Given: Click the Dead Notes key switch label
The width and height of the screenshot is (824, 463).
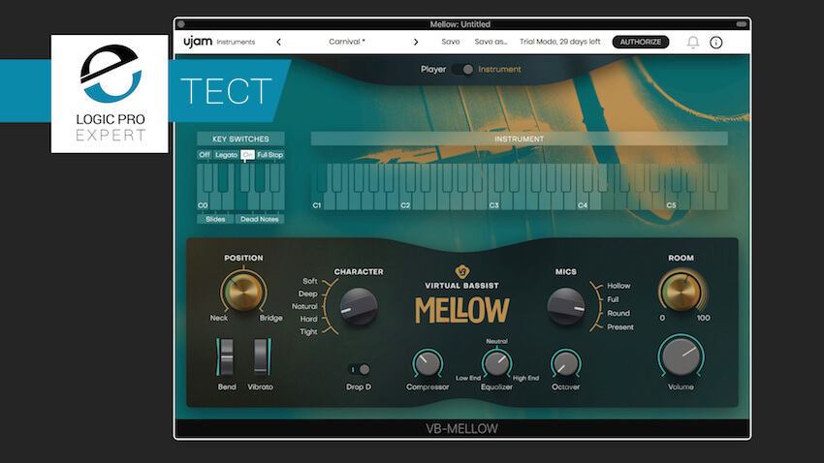Looking at the screenshot, I should point(260,219).
